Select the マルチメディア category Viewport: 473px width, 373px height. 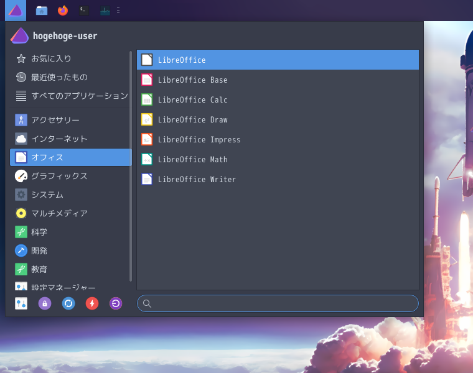click(70, 213)
